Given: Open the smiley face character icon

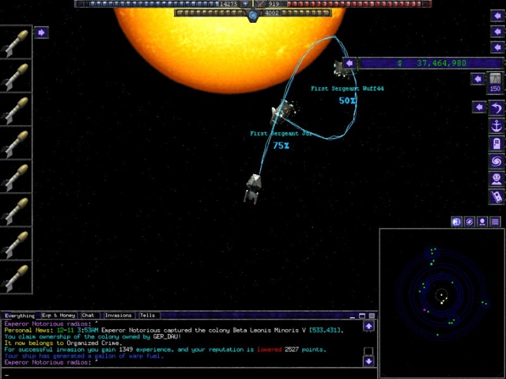Looking at the screenshot, I should (x=497, y=179).
